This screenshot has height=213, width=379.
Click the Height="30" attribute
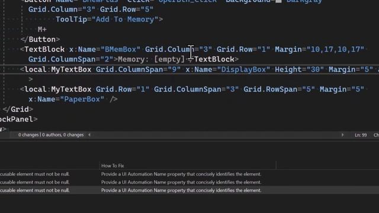[299, 70]
